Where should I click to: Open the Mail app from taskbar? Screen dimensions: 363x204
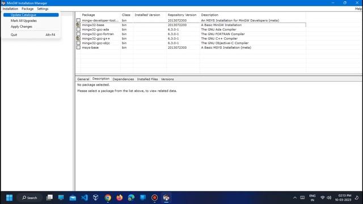click(x=73, y=198)
